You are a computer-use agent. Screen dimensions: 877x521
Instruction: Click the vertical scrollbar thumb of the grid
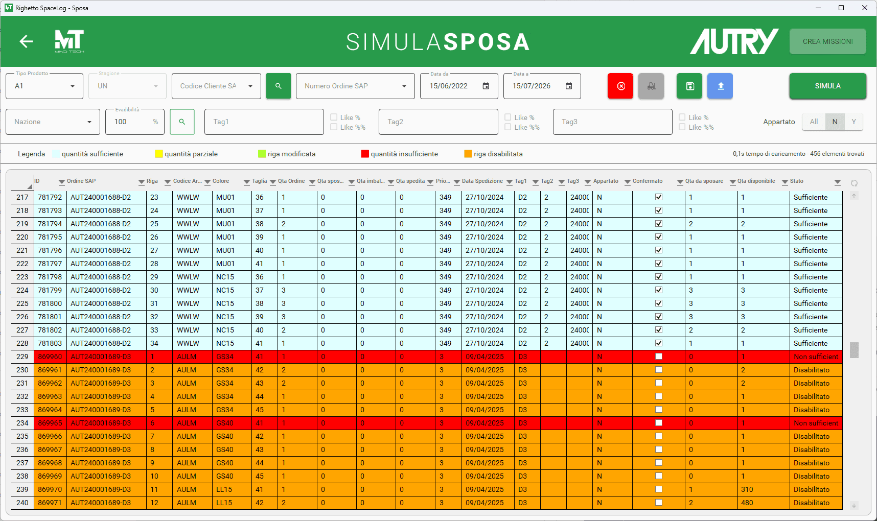(x=854, y=350)
